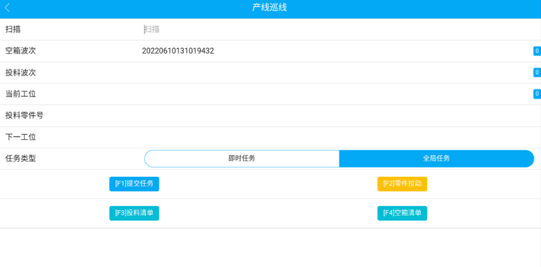Tap the 空箱波次 count badge
The image size is (541, 267).
[537, 51]
